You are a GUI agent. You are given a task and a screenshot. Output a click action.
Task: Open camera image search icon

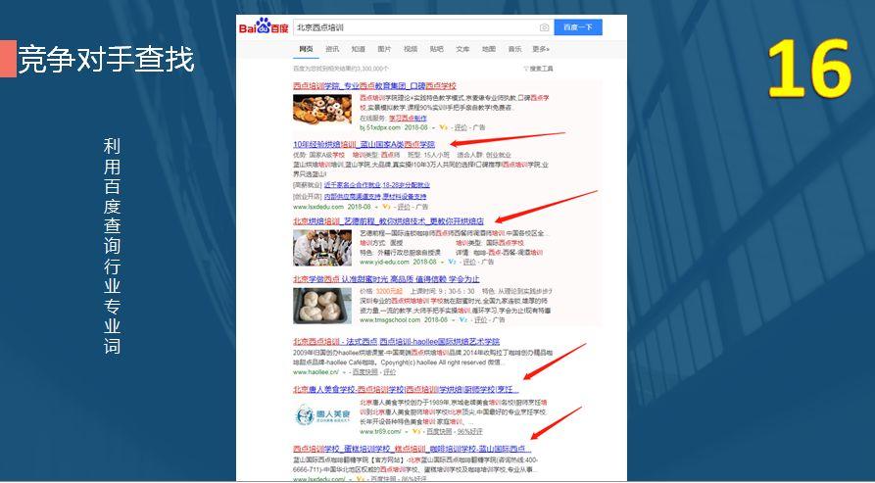[x=544, y=27]
